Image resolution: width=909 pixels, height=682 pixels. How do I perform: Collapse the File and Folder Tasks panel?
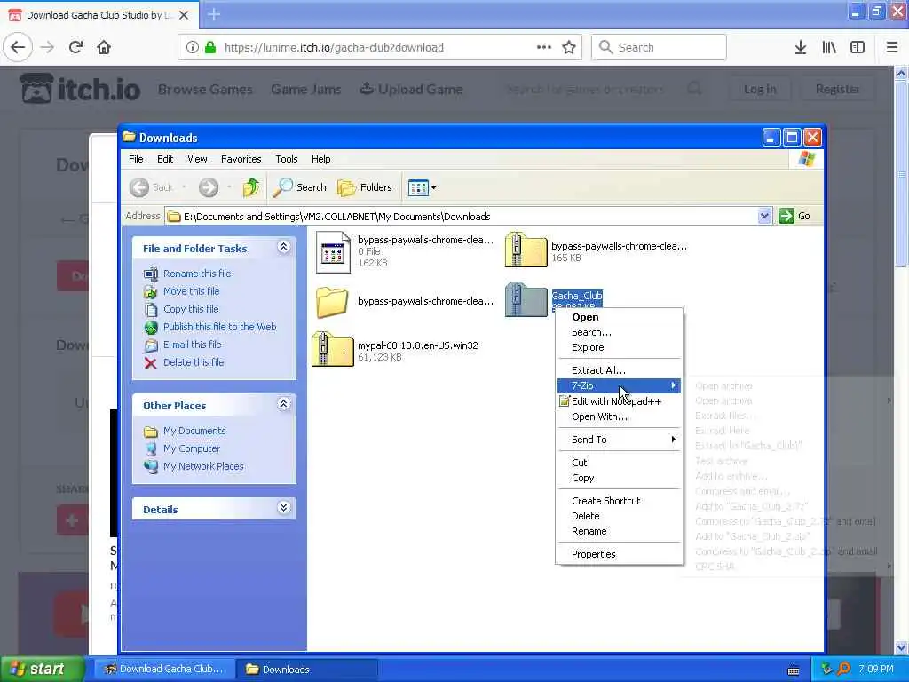point(283,247)
